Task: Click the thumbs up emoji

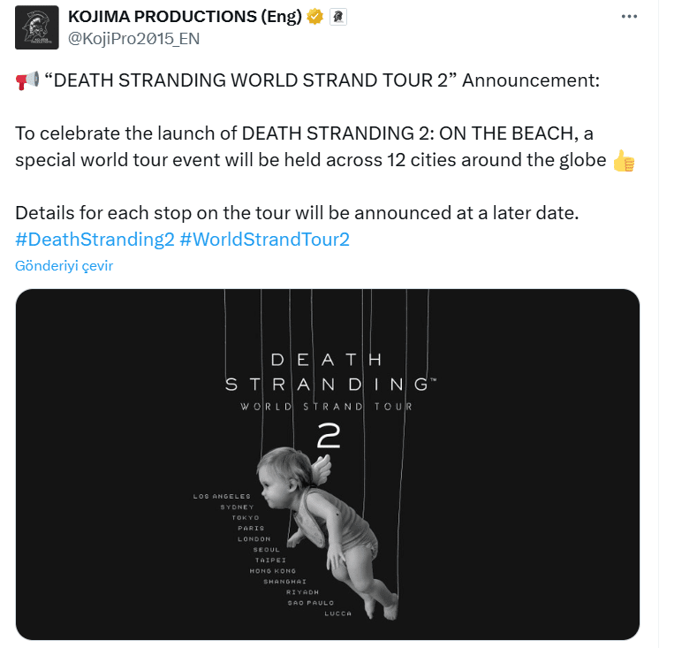Action: (x=623, y=161)
